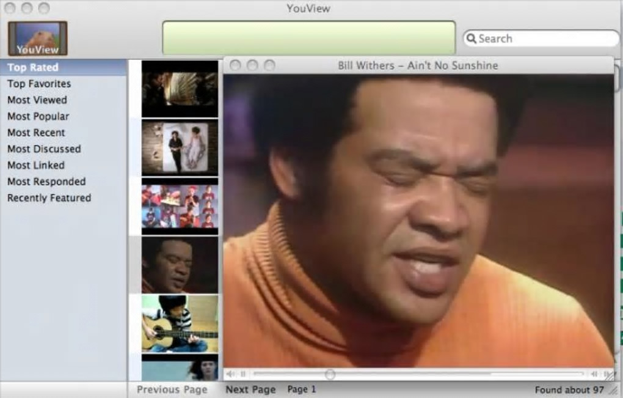Open the partially visible blue bottom thumbnail
The image size is (623, 398).
(180, 368)
